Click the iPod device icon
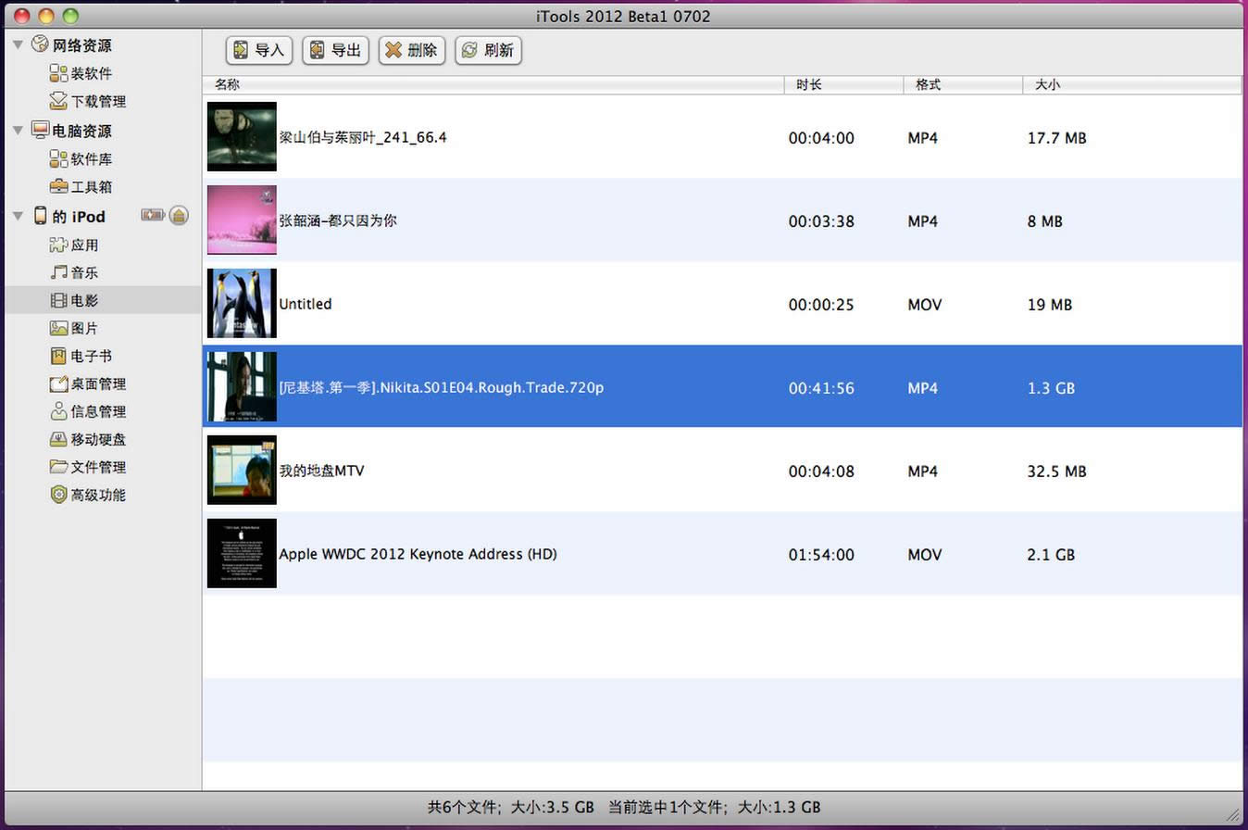Screen dimensions: 1248x830 coord(40,216)
